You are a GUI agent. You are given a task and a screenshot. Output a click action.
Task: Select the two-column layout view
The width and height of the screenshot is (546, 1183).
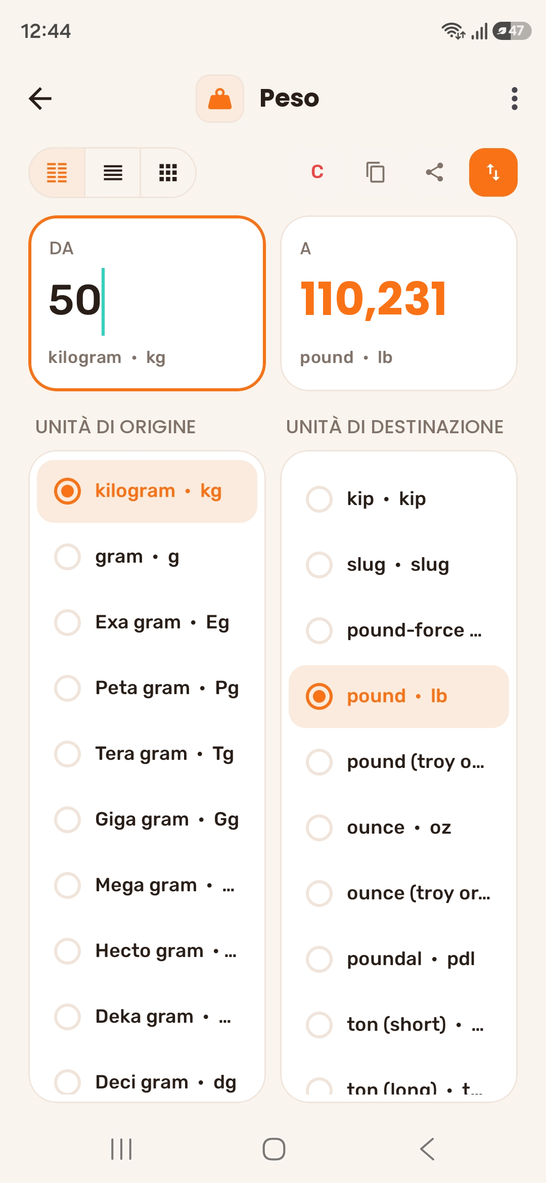tap(57, 172)
